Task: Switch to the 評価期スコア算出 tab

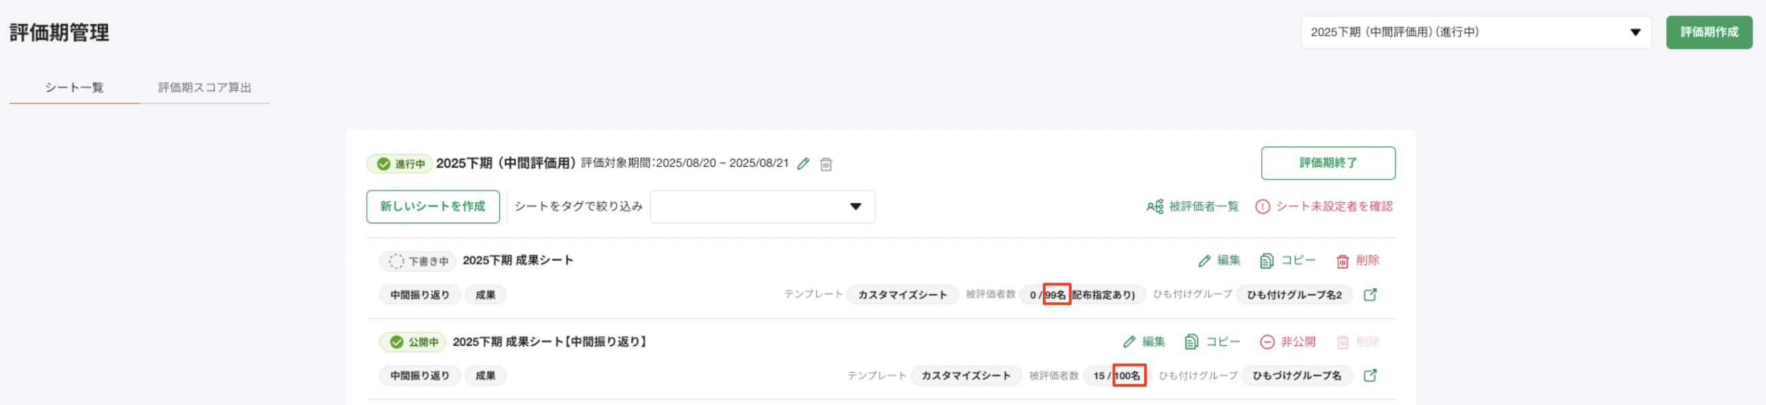Action: tap(204, 87)
